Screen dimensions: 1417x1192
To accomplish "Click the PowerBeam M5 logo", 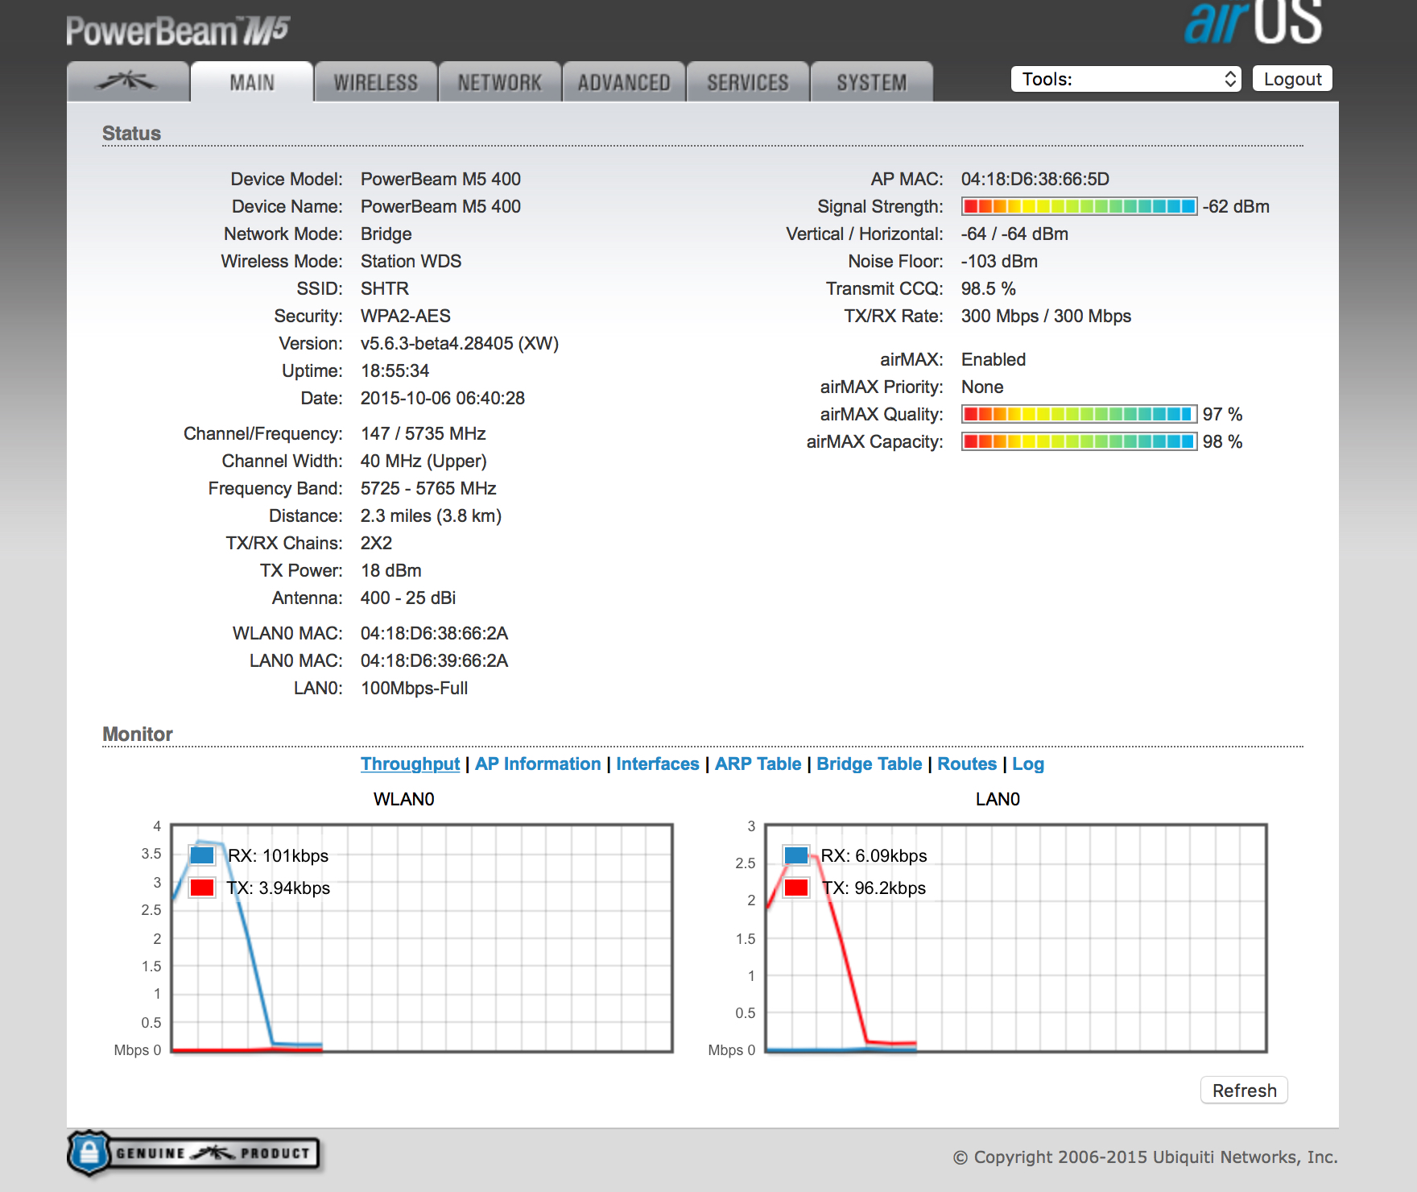I will (177, 31).
